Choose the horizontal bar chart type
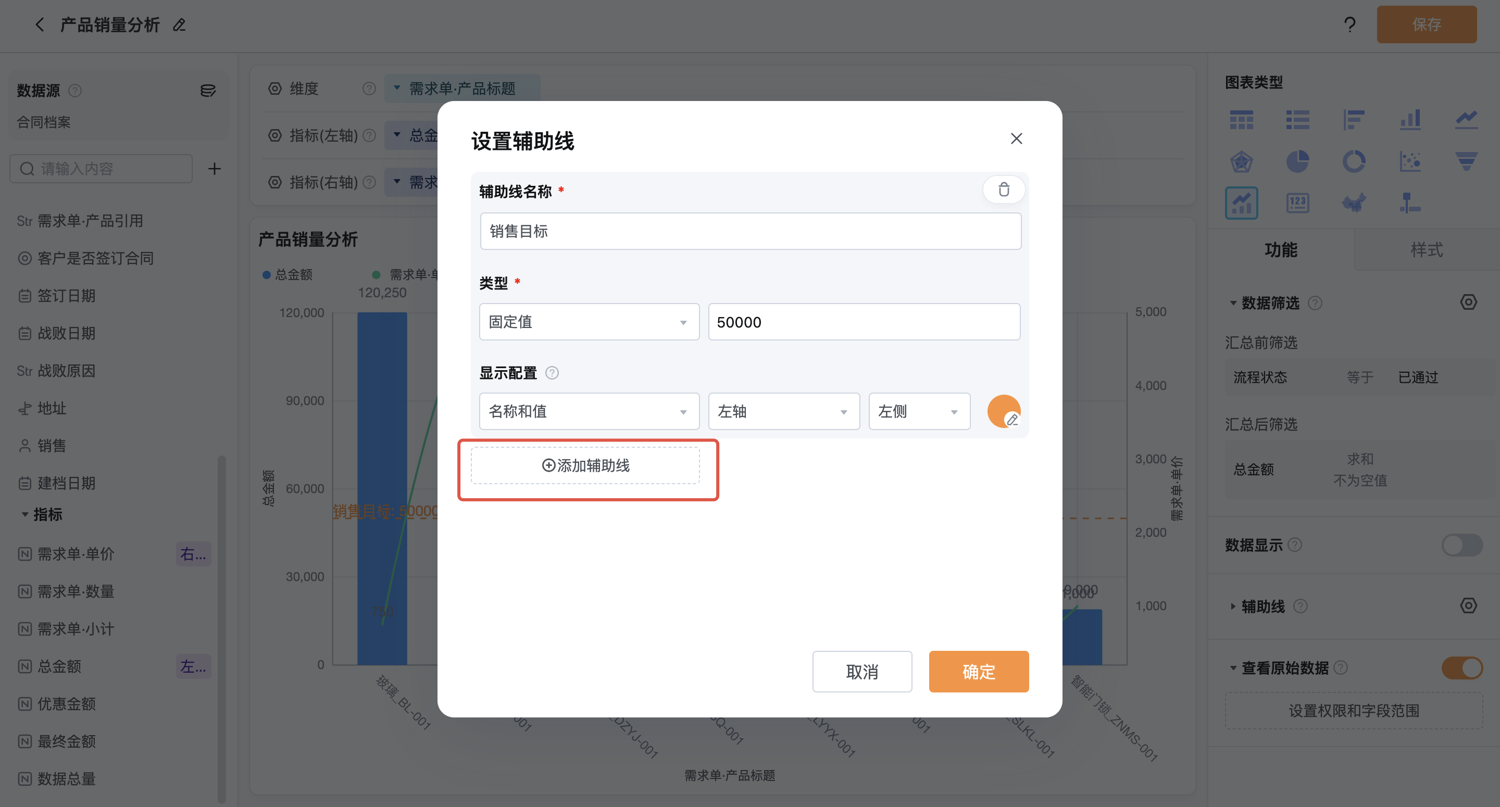 [1353, 119]
